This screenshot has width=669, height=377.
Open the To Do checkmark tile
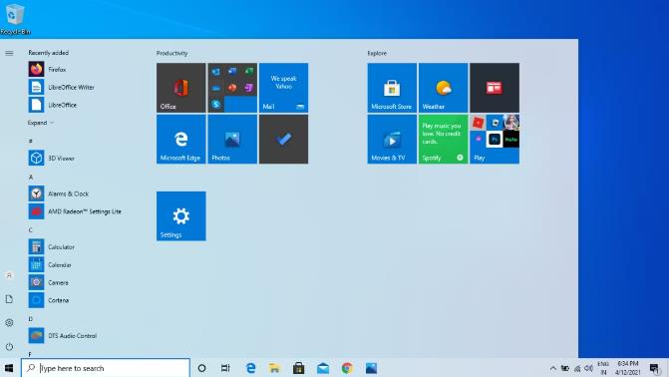click(283, 139)
